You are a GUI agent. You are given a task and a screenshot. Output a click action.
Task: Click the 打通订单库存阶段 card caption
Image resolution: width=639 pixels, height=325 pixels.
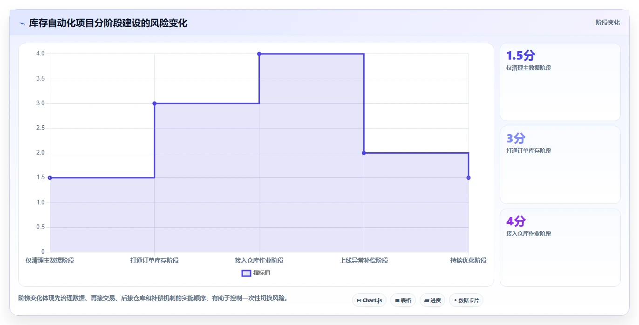(x=529, y=151)
